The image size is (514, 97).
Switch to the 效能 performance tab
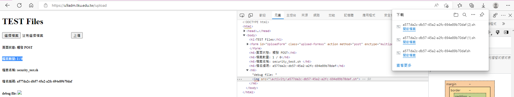pyautogui.click(x=332, y=15)
